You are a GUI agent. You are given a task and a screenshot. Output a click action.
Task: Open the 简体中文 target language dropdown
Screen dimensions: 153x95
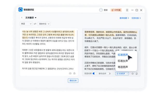coord(44,24)
